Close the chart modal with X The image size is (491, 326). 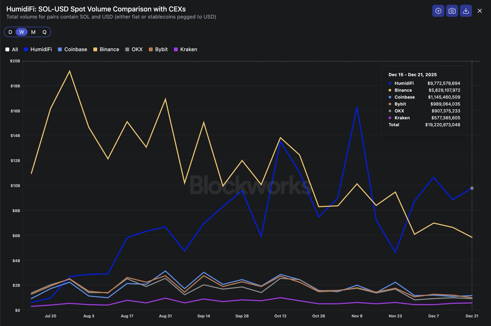tap(480, 11)
